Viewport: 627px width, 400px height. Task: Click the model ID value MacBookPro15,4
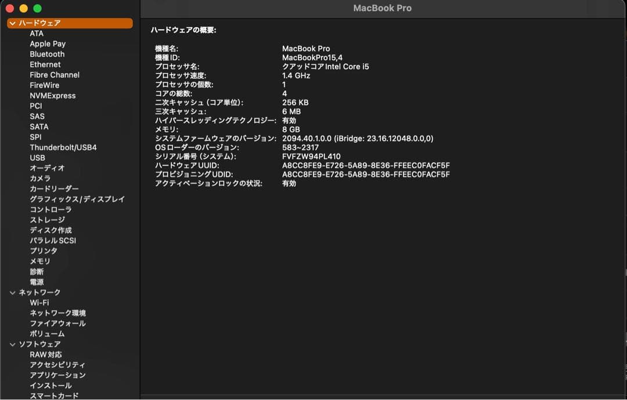point(312,58)
